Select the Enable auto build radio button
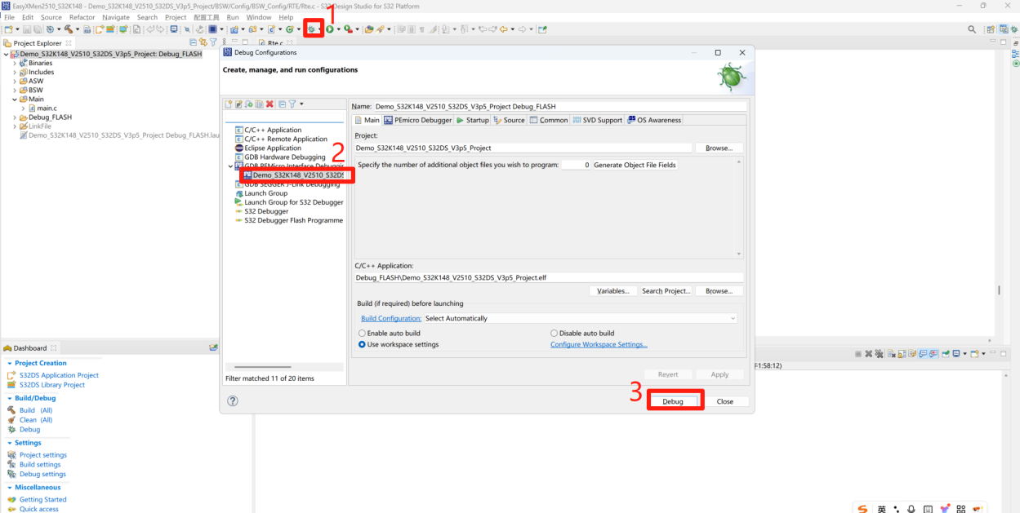1020x513 pixels. (x=363, y=334)
